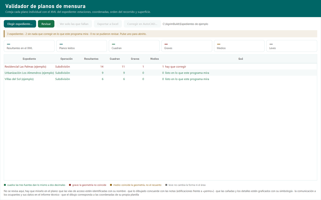
Task: Click Subdivisión in the Villas del Sol row
Action: tap(63, 79)
